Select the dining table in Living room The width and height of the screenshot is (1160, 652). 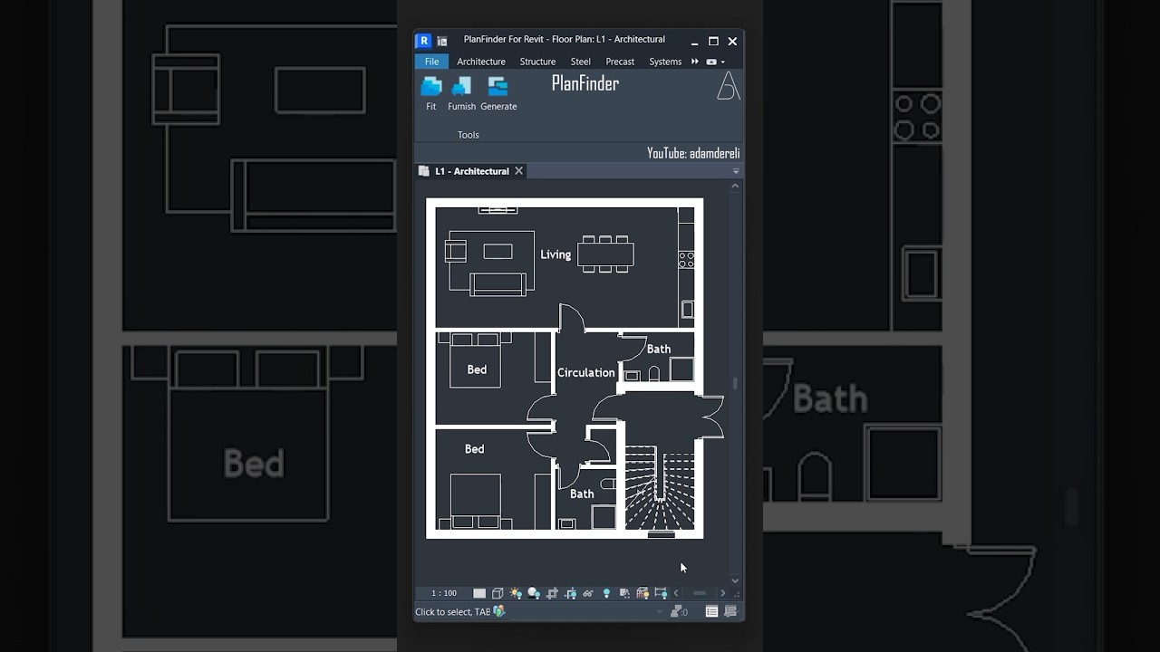[605, 254]
